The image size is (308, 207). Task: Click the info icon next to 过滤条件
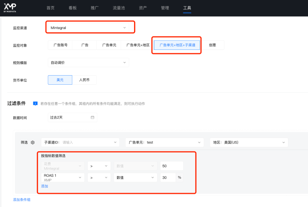coord(35,103)
